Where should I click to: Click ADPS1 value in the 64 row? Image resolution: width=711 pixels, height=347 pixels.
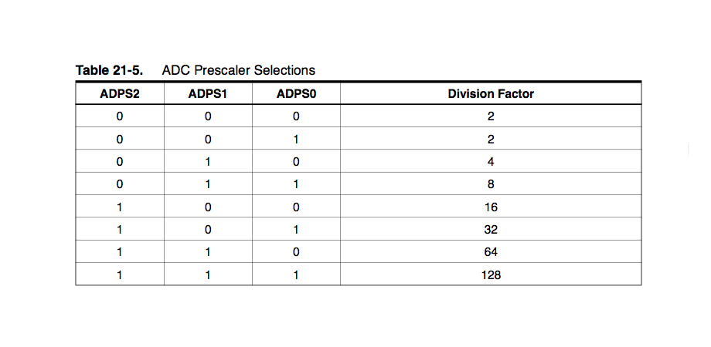(208, 252)
